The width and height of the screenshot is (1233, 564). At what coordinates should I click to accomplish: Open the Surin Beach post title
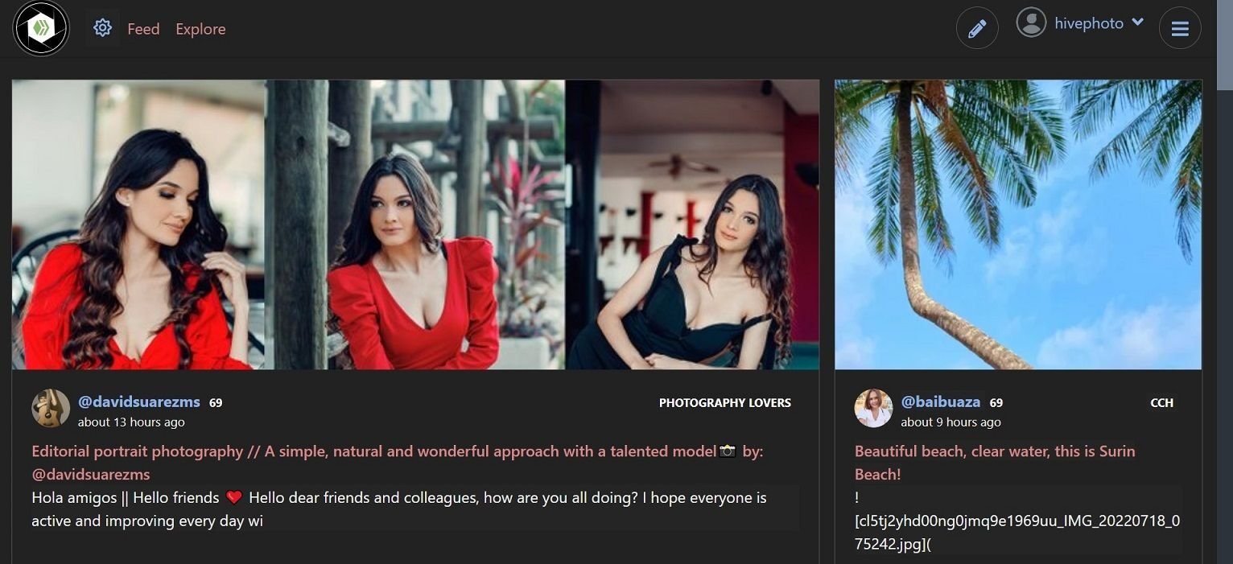click(x=995, y=463)
